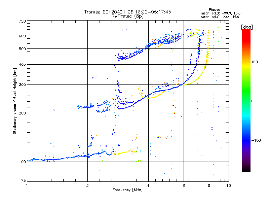Viewport: 269px width, 202px height.
Task: Click the y-axis tick label '600'
Action: click(x=22, y=36)
